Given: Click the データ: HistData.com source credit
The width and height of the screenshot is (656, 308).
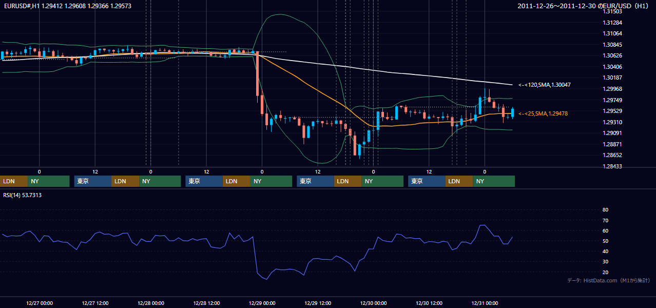Looking at the screenshot, I should coord(609,280).
